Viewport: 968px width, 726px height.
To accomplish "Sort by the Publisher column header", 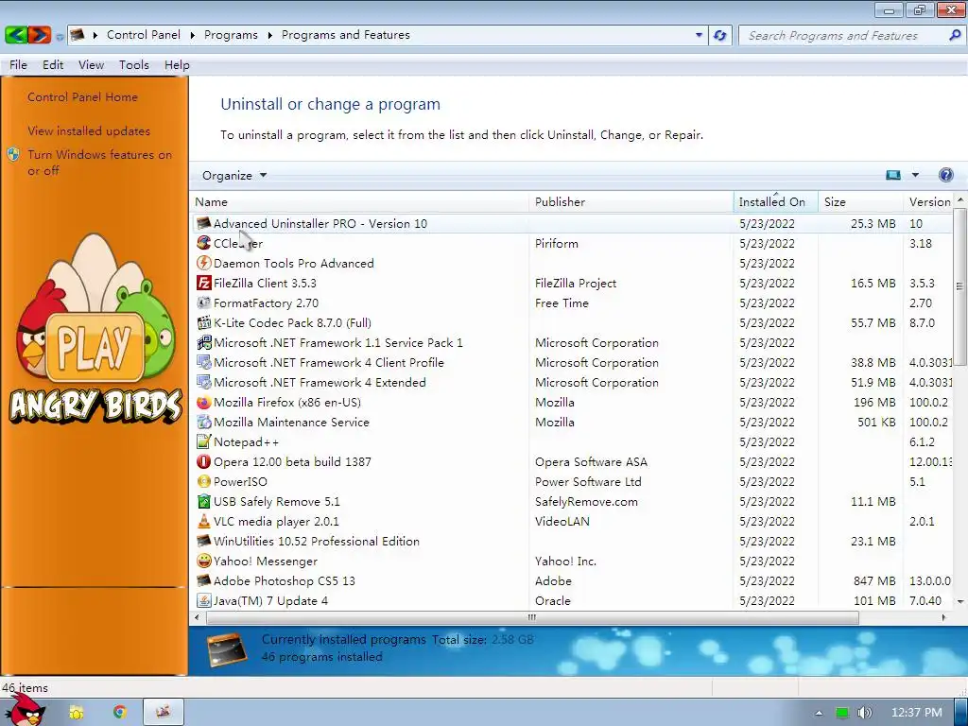I will (631, 202).
